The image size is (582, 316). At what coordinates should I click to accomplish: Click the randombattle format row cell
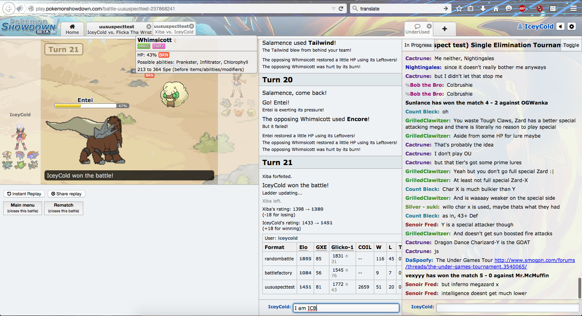280,259
